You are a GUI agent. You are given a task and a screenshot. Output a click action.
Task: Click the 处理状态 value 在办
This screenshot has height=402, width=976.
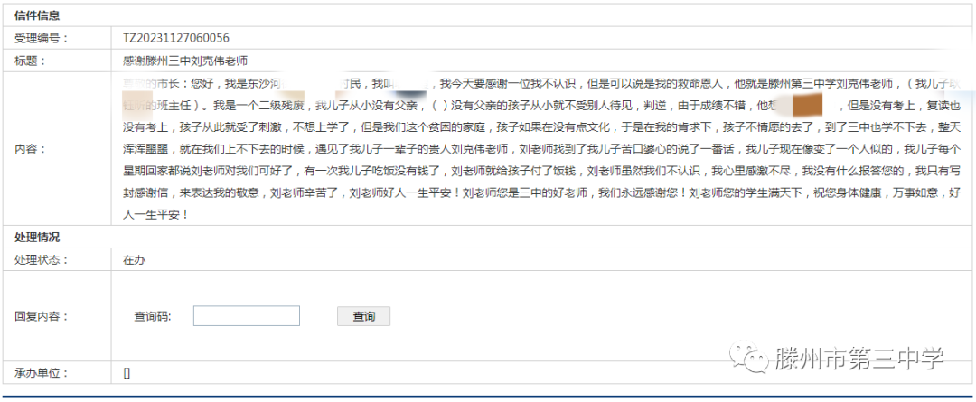pyautogui.click(x=135, y=260)
